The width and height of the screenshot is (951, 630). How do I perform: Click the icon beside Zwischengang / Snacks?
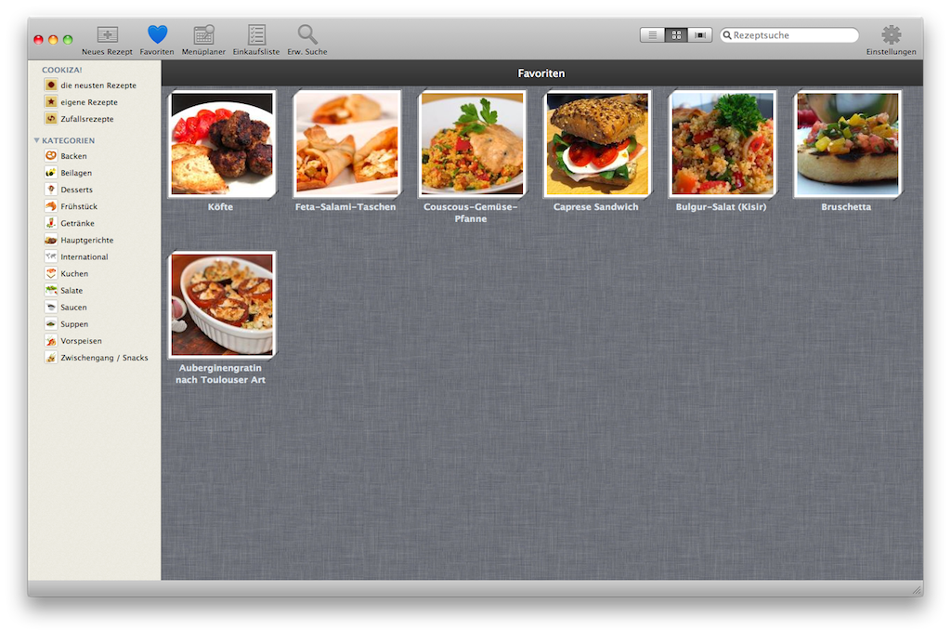pos(51,358)
